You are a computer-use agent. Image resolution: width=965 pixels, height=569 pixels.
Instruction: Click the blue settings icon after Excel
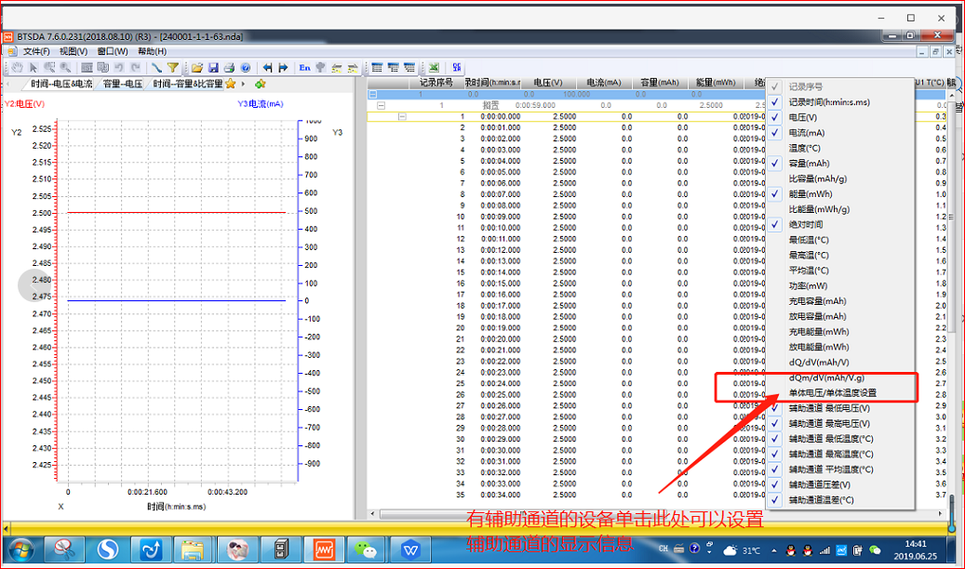click(x=457, y=68)
